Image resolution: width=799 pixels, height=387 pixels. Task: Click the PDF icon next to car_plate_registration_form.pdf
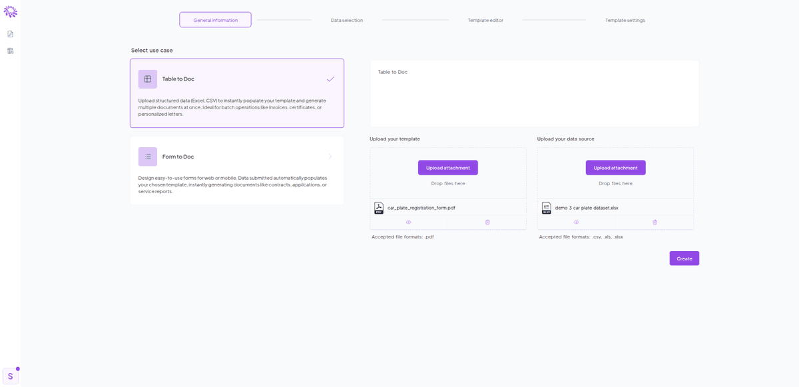379,207
